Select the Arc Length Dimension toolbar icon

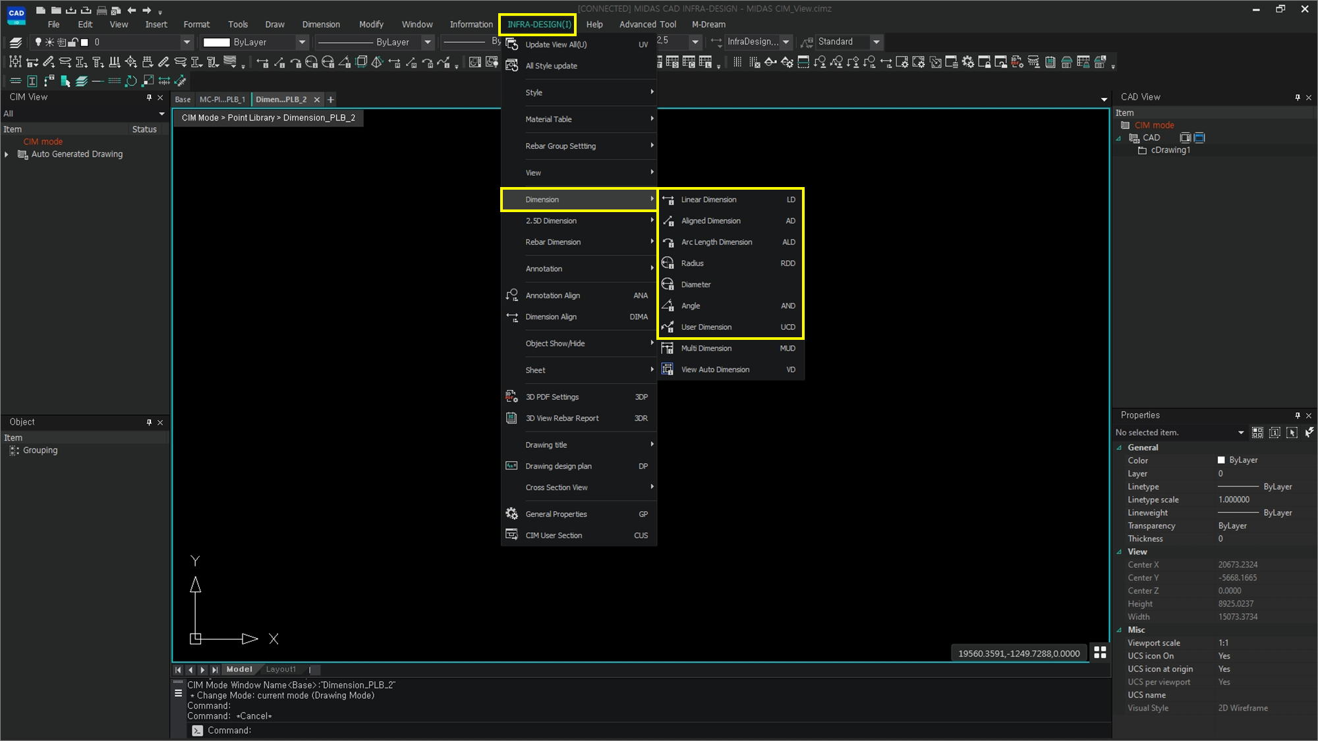(295, 63)
